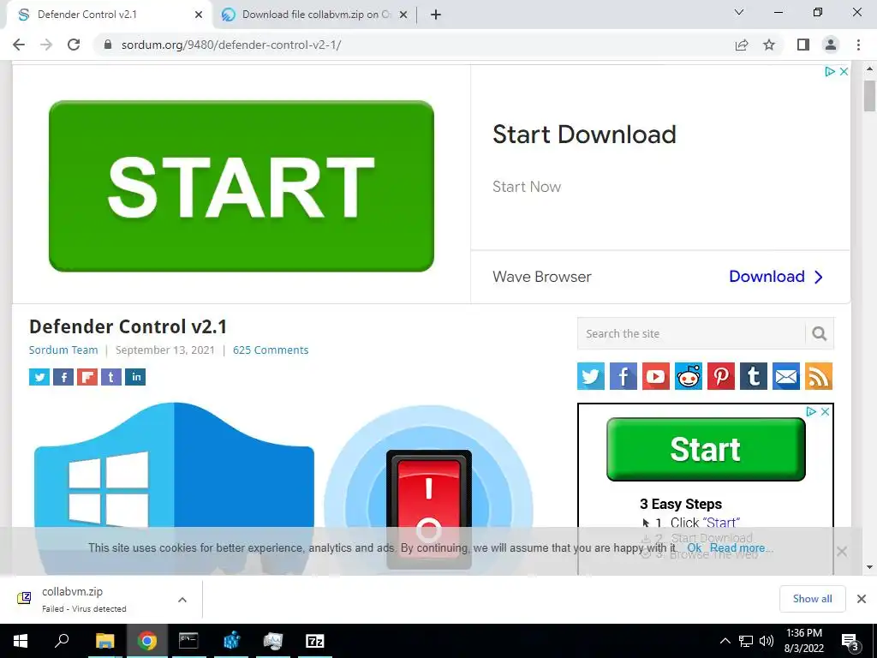The image size is (877, 658).
Task: Open sidebar Twitter social icon
Action: 591,376
